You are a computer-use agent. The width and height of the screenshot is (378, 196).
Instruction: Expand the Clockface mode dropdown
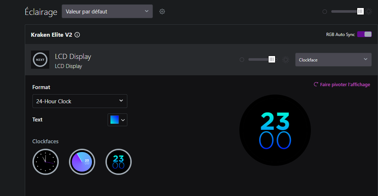coord(333,60)
